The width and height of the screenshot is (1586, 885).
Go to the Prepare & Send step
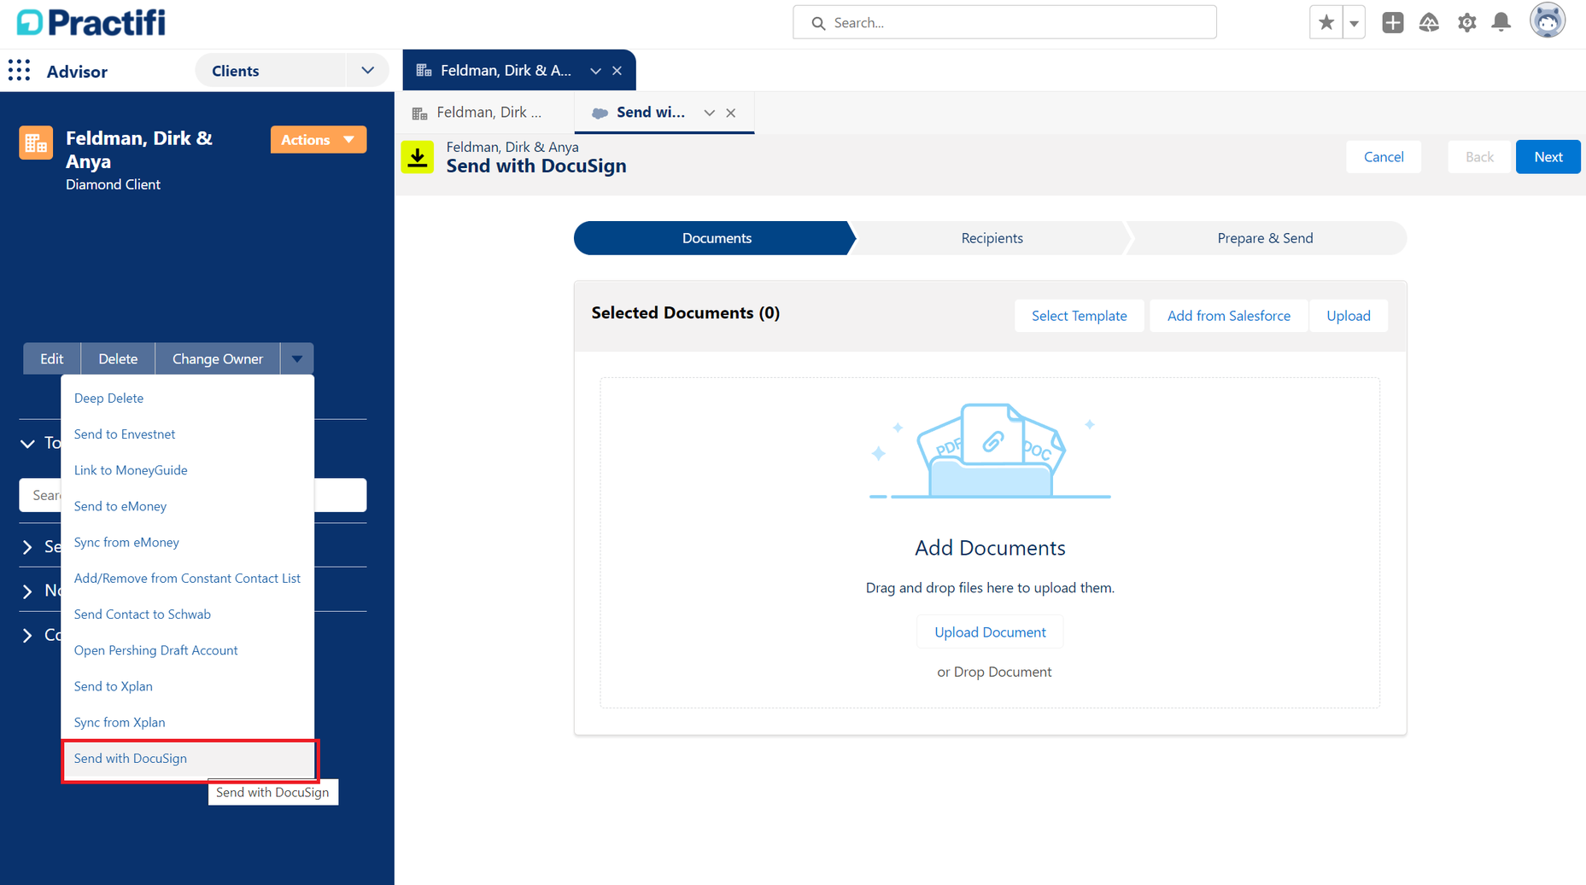pyautogui.click(x=1265, y=238)
